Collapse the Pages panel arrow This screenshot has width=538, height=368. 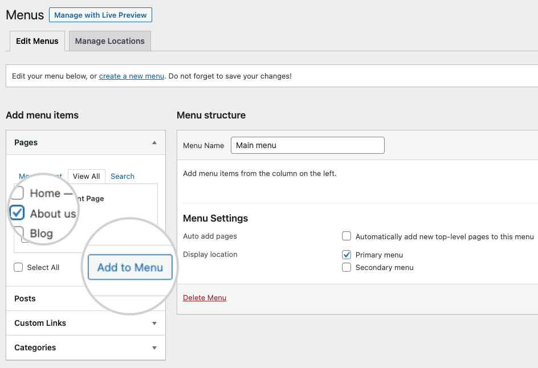click(154, 142)
